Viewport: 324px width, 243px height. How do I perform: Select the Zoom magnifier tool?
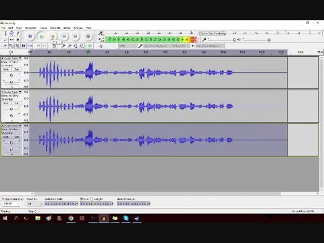(5, 40)
